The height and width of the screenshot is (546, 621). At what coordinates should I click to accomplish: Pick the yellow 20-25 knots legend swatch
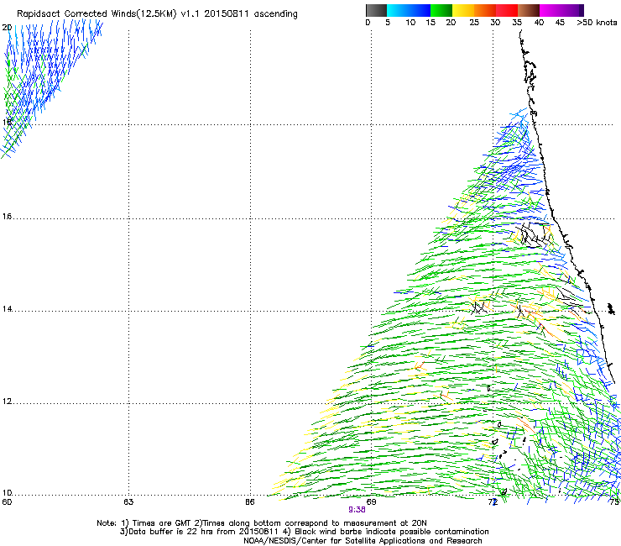[463, 10]
